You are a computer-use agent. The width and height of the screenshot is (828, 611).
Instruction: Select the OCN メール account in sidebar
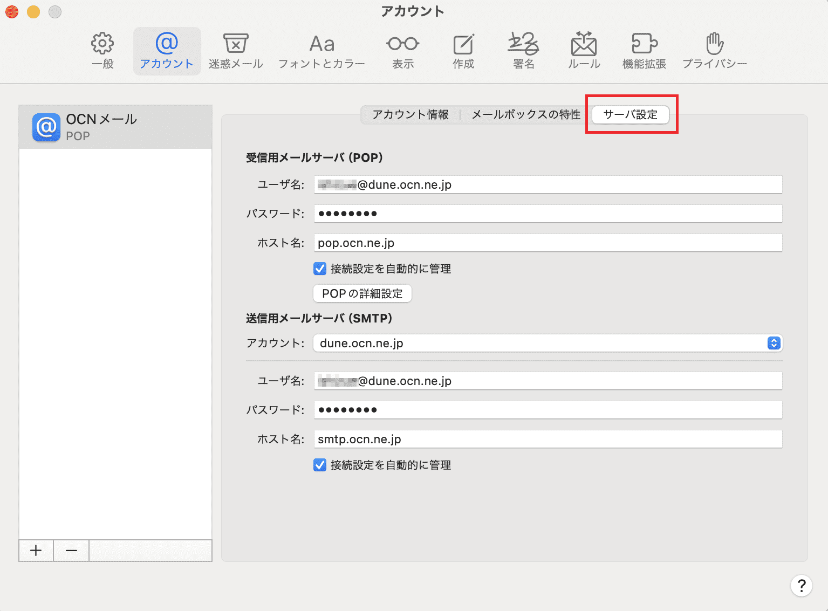pos(115,127)
